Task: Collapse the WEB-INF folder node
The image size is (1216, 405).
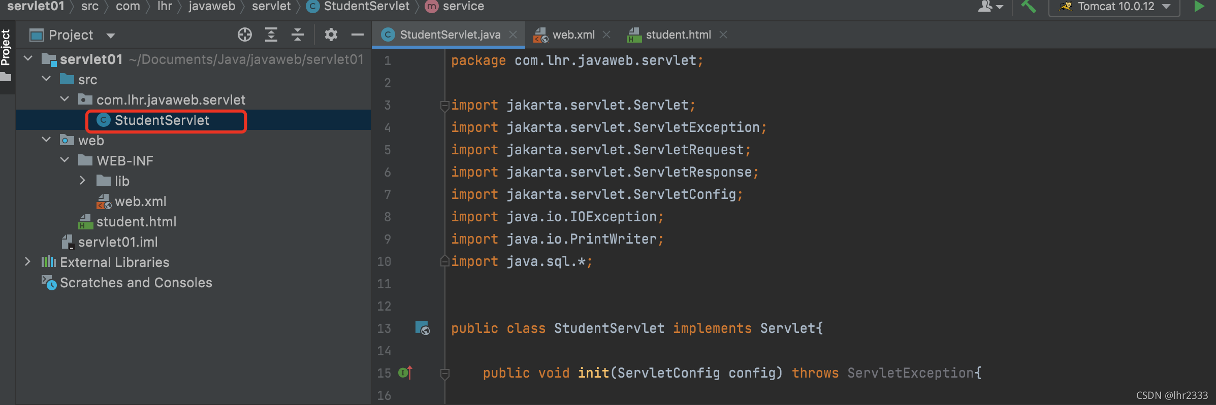Action: tap(65, 160)
